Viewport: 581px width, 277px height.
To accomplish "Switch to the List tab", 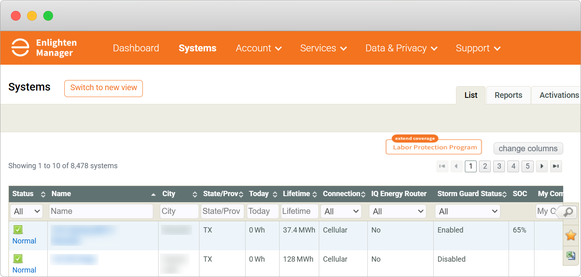I will point(471,95).
